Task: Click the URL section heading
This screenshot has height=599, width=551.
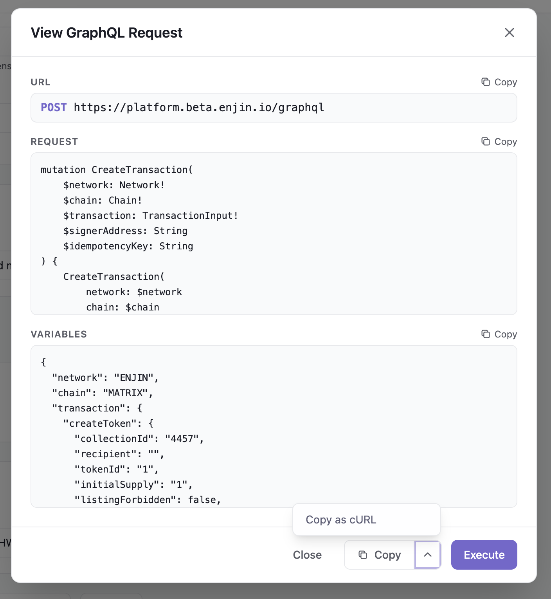Action: click(41, 82)
